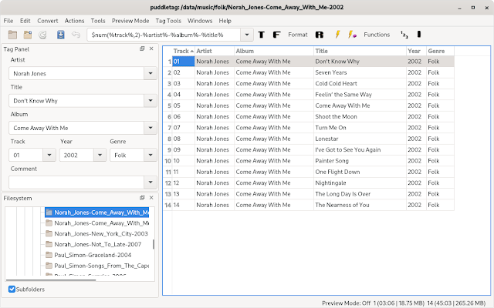
Task: Open the Tools menu
Action: click(98, 21)
